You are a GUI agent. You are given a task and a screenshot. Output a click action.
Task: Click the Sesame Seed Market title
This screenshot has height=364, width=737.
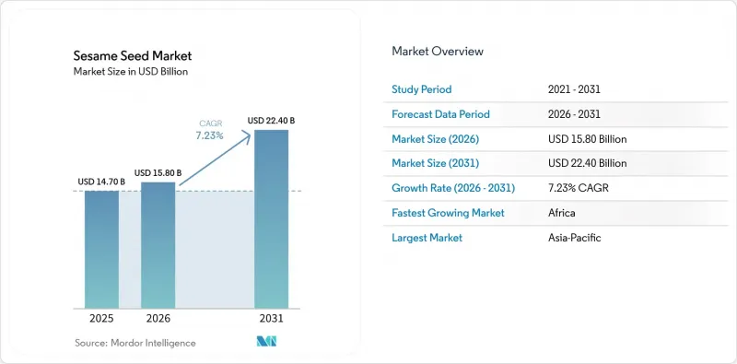(x=133, y=56)
